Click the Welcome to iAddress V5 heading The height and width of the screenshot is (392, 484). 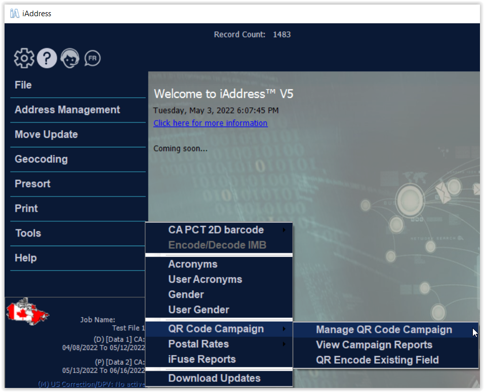223,94
